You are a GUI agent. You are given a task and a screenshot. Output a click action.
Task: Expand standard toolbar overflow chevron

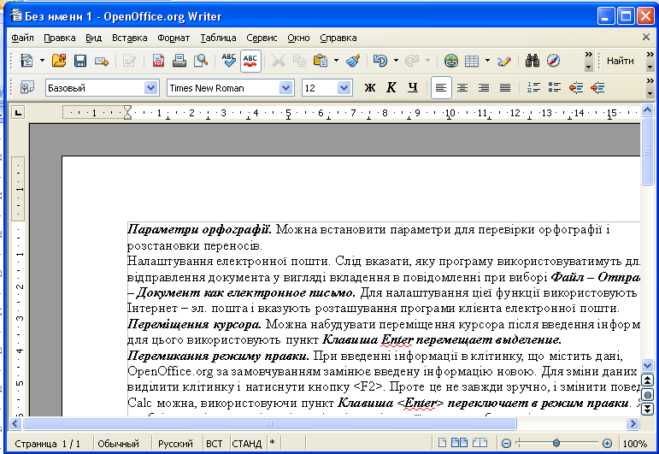click(x=588, y=55)
